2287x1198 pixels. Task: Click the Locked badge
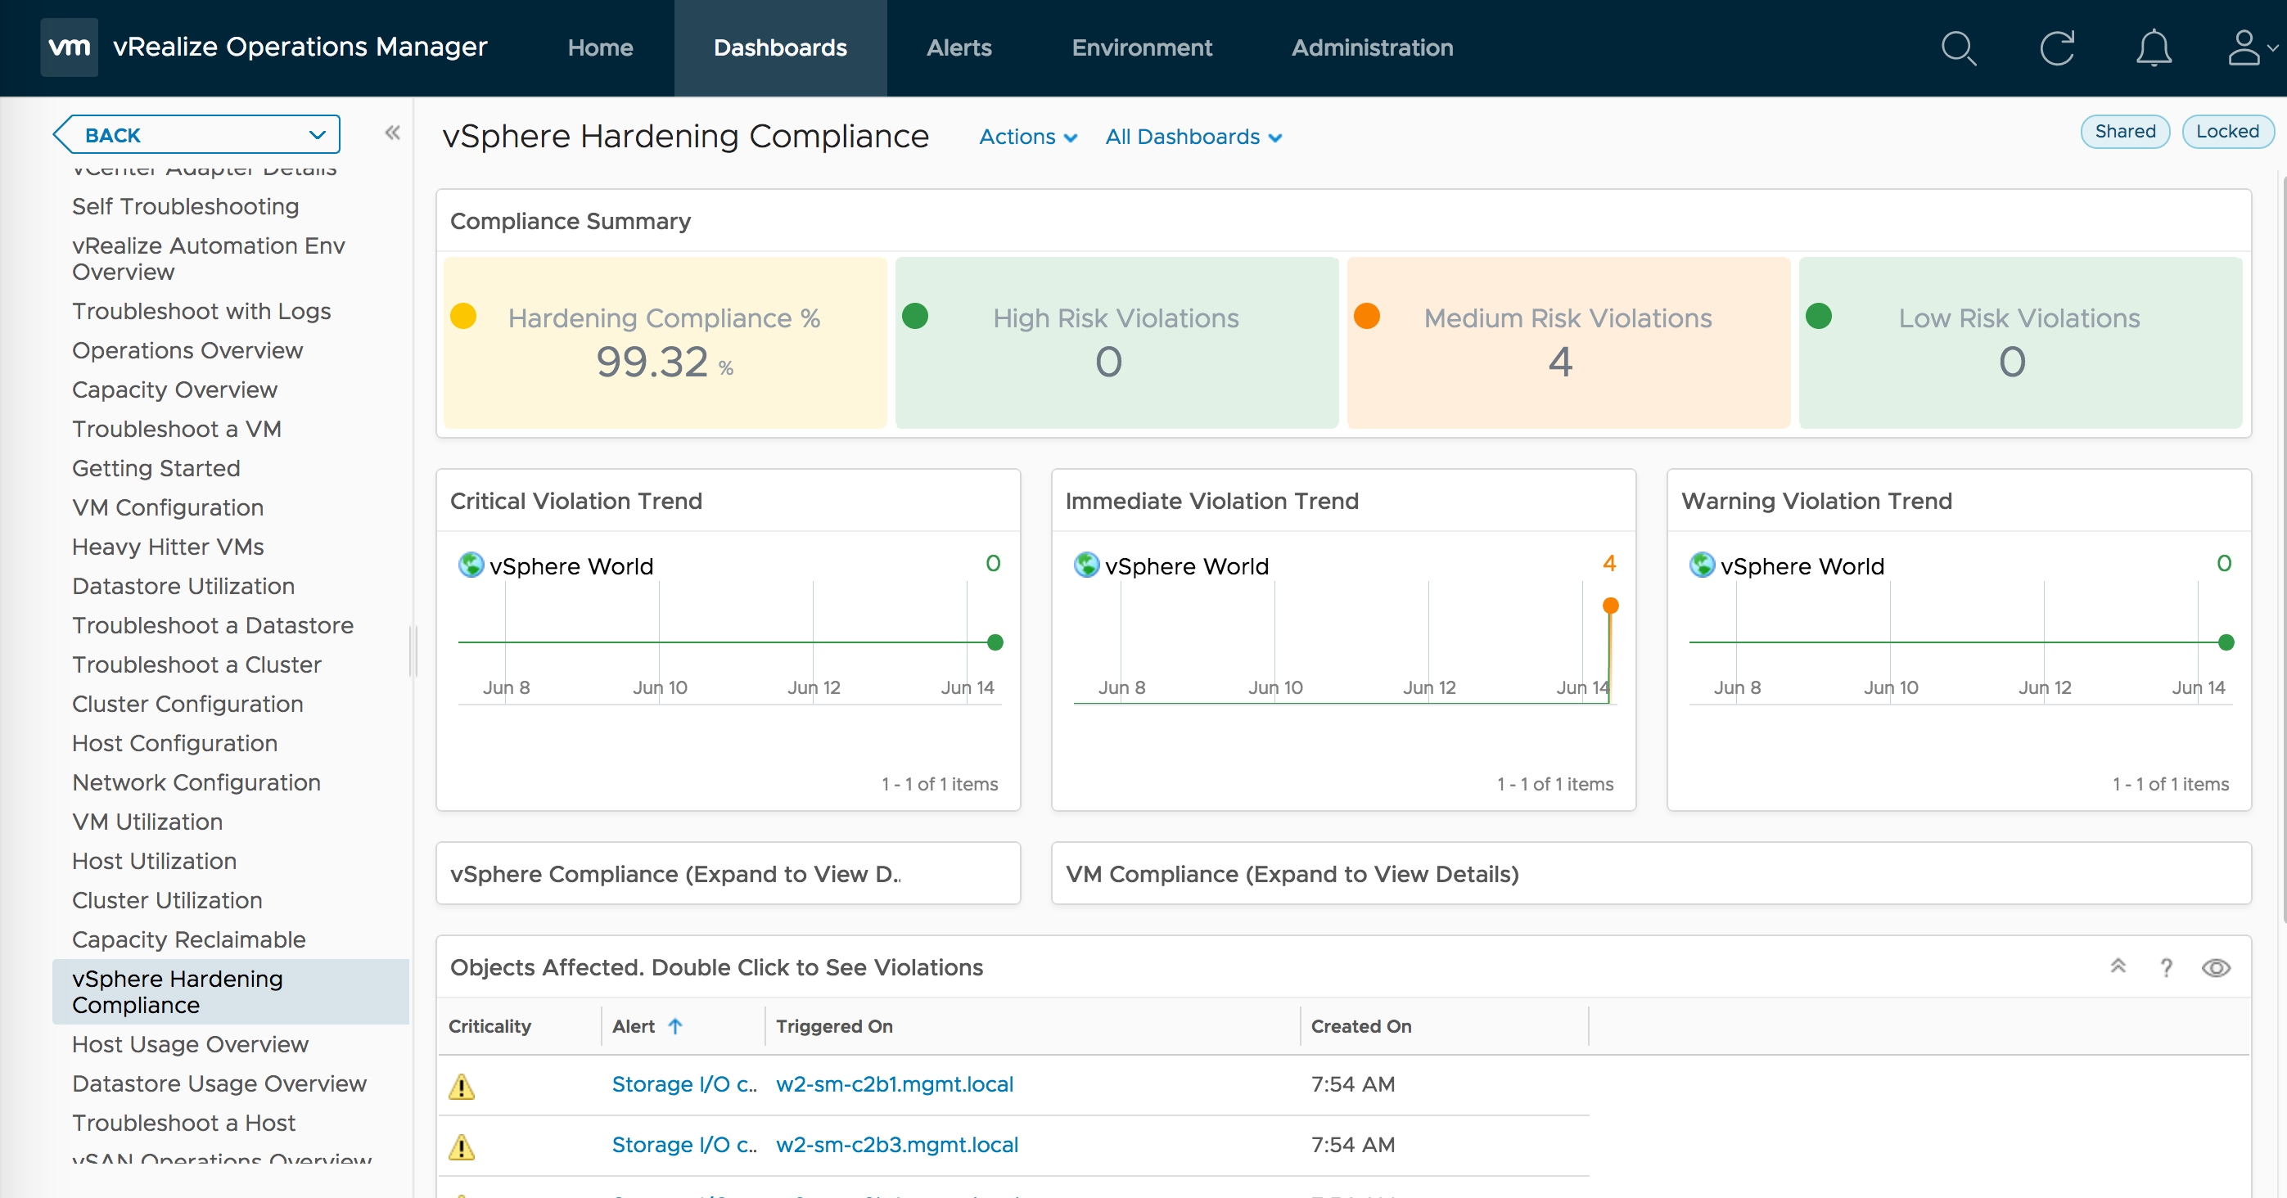[x=2227, y=131]
